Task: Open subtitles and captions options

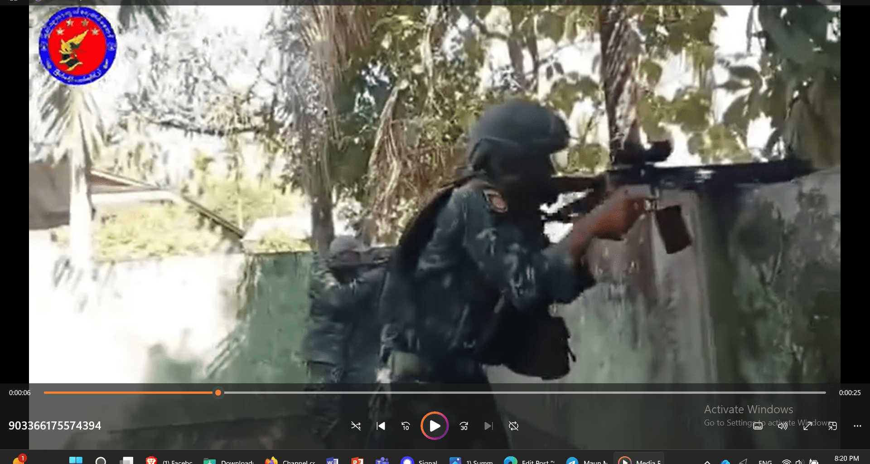Action: point(758,426)
